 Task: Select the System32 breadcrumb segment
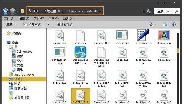(91, 11)
